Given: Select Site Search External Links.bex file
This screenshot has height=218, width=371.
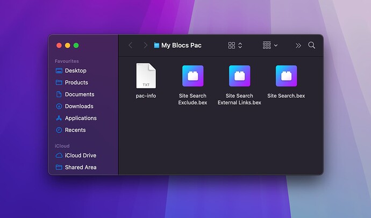Looking at the screenshot, I should pyautogui.click(x=239, y=76).
